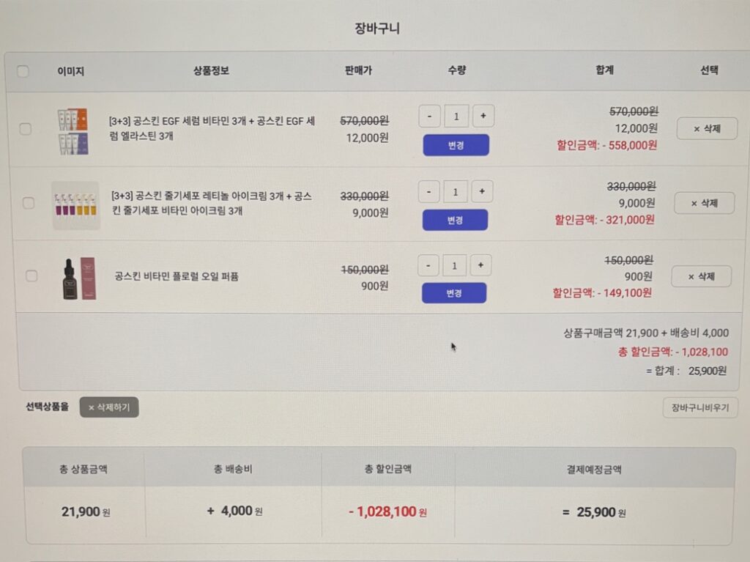Delete EGF serum set with × 삭제
Viewport: 750px width, 562px height.
coord(707,129)
